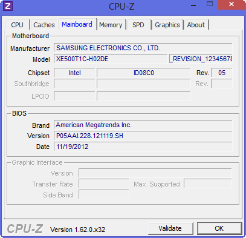Select the Memory tab

(111, 25)
